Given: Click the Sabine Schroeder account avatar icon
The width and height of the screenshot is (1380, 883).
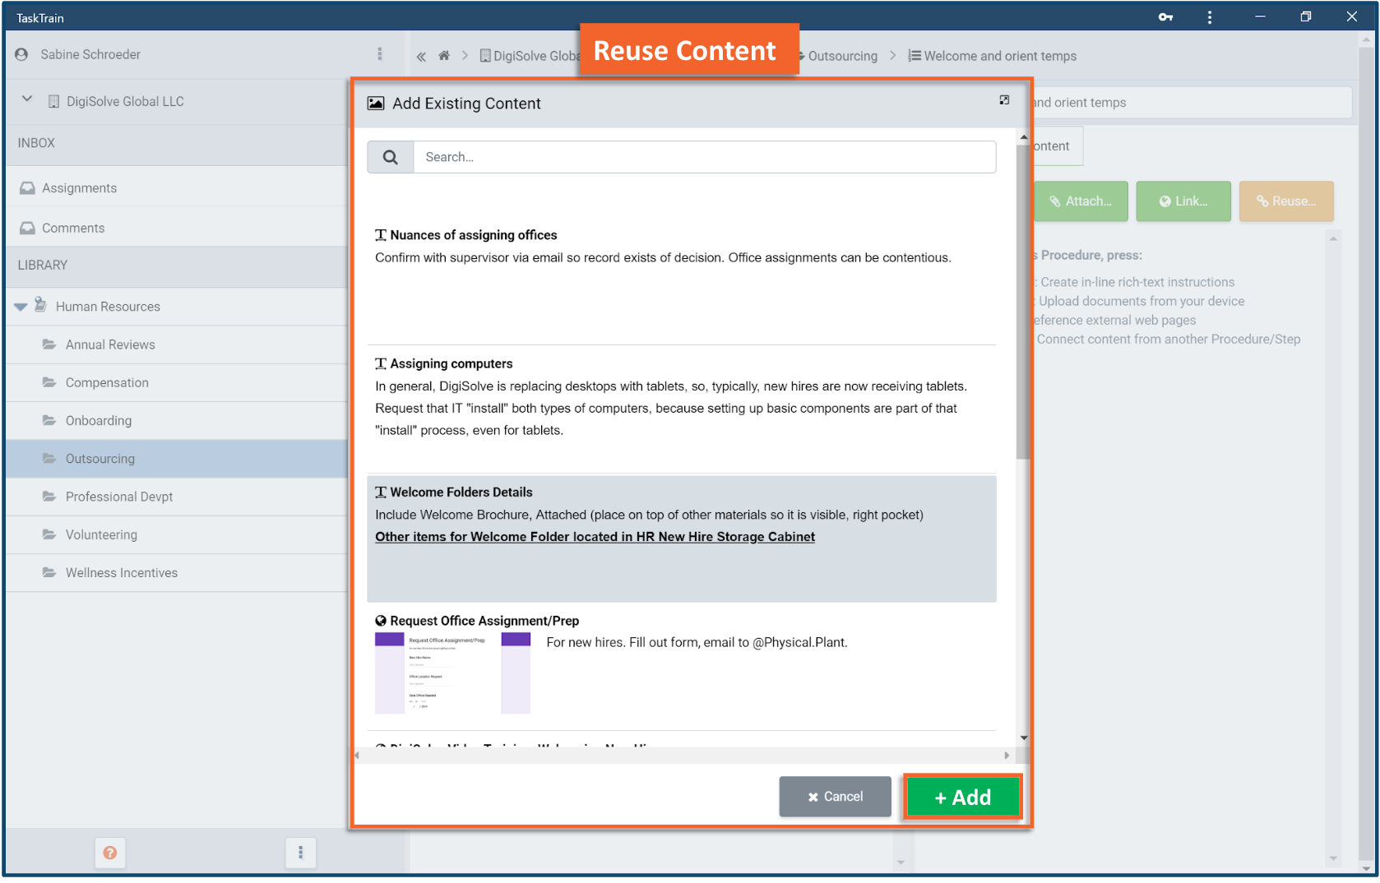Looking at the screenshot, I should pyautogui.click(x=22, y=54).
